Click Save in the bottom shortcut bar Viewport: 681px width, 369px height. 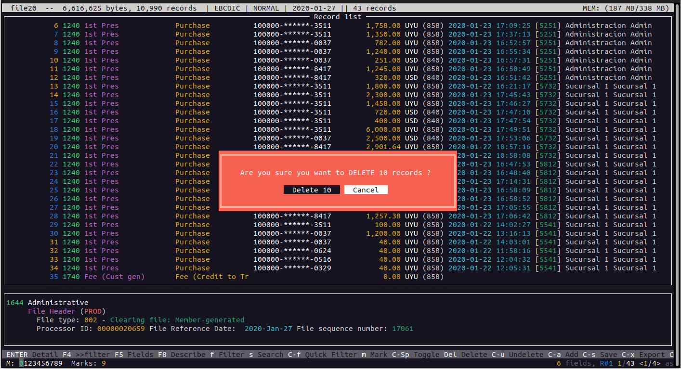tap(608, 355)
